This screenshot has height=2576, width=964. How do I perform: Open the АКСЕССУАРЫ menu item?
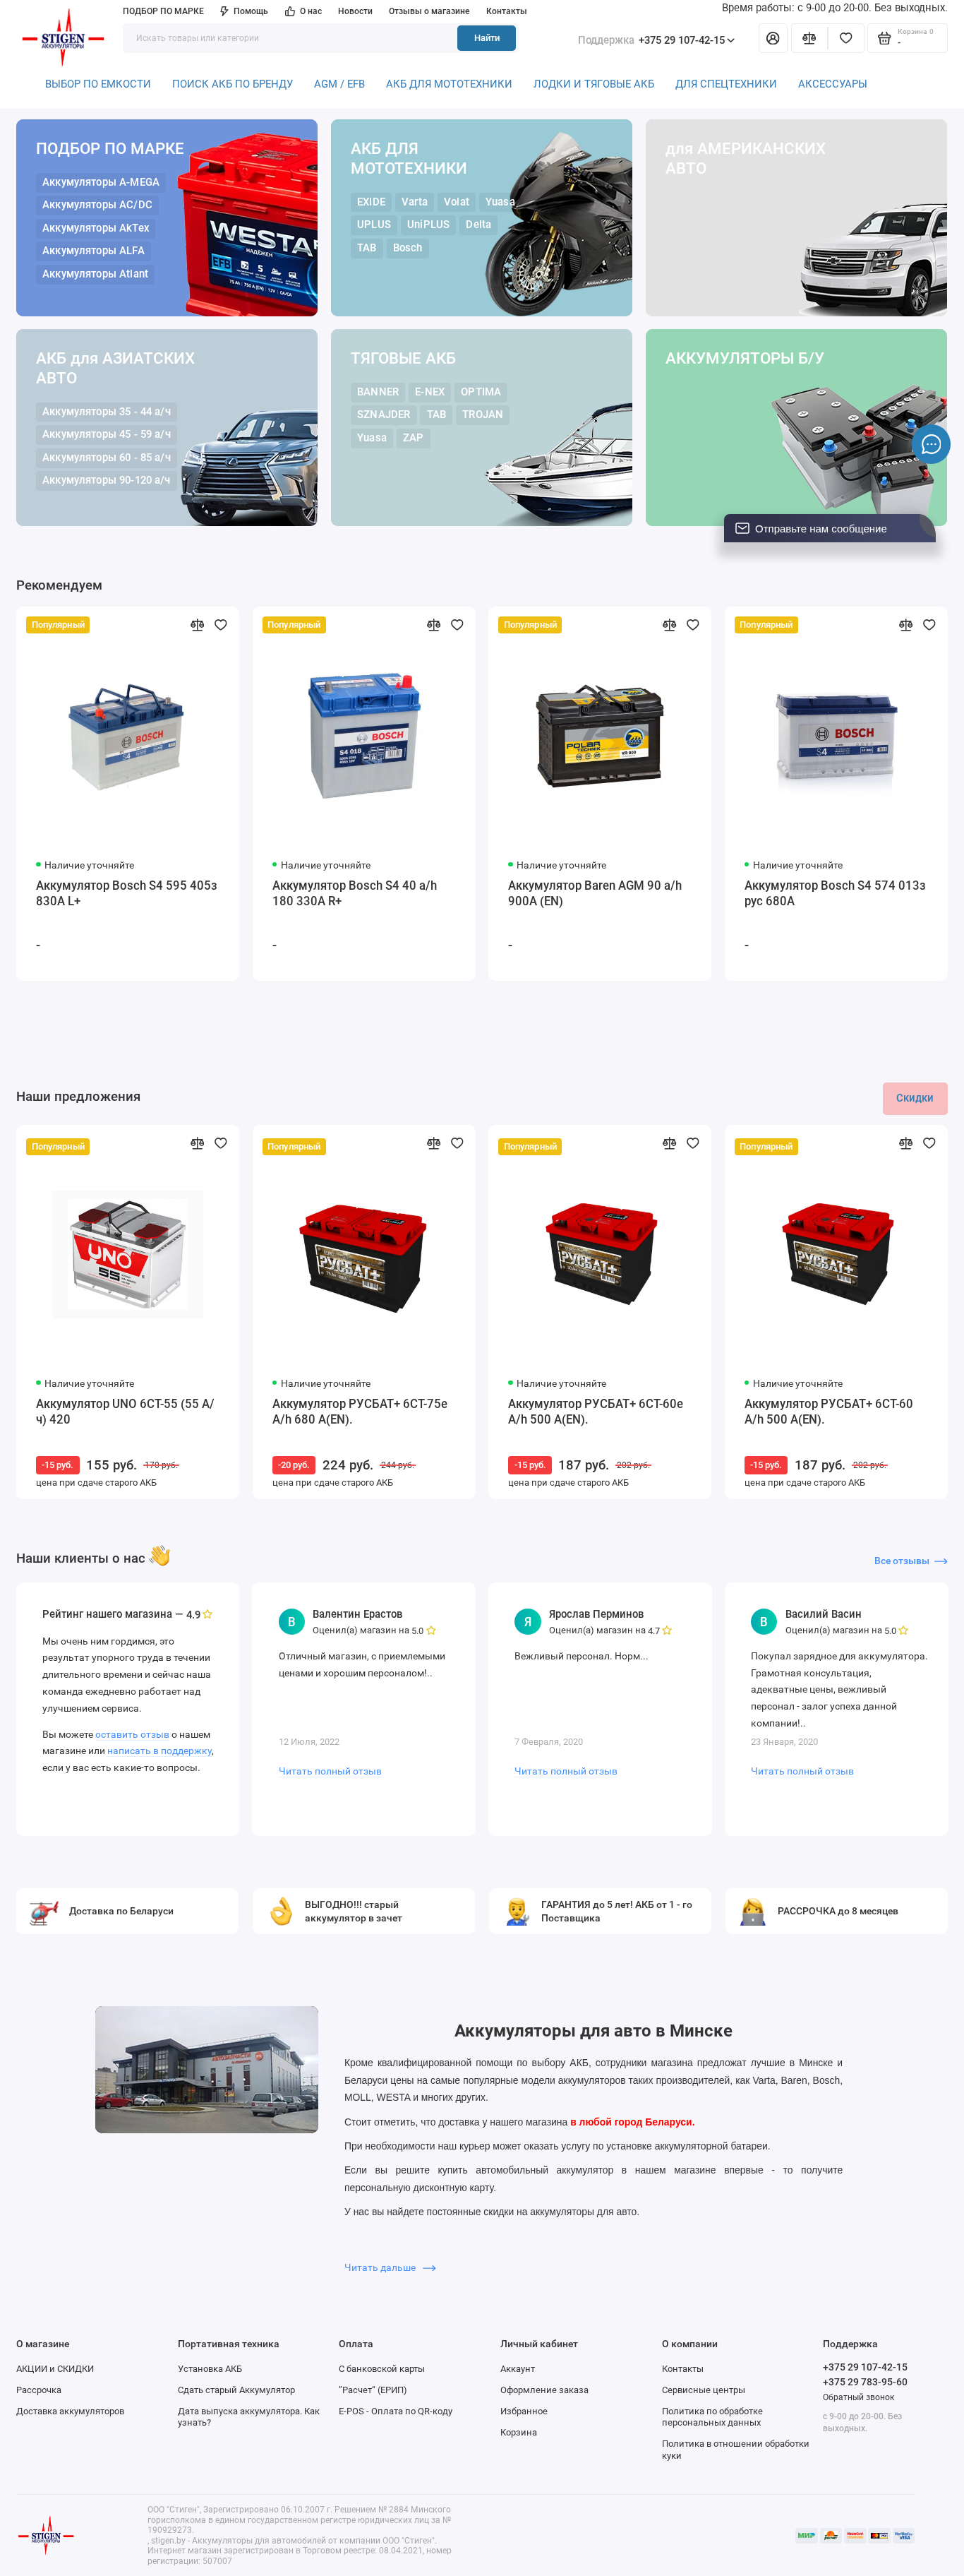(832, 84)
